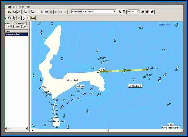This screenshot has width=188, height=137.
Task: Select the Selection arrow tool
Action: pos(14,18)
